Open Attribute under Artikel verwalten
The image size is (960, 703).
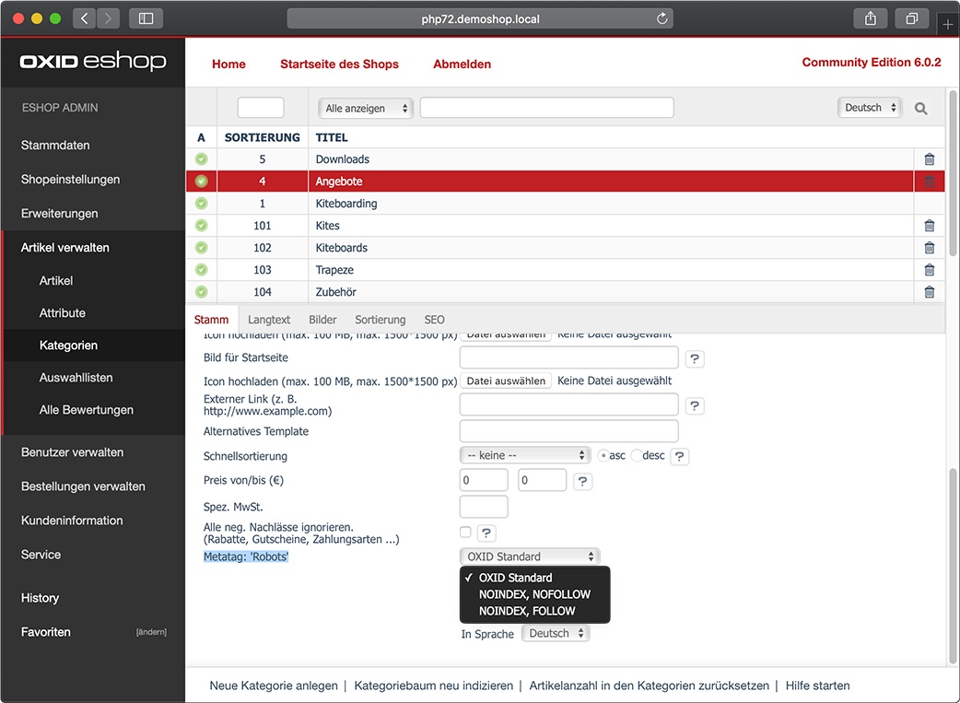point(63,313)
